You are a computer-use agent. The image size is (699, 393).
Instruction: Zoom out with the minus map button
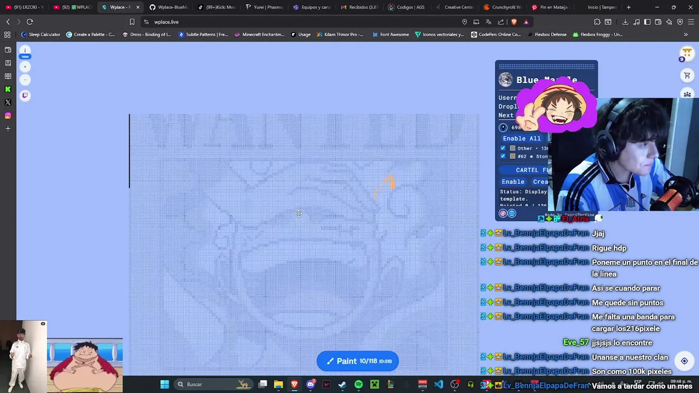25,80
